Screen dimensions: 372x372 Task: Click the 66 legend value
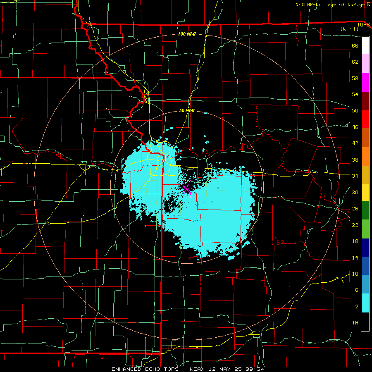355,45
